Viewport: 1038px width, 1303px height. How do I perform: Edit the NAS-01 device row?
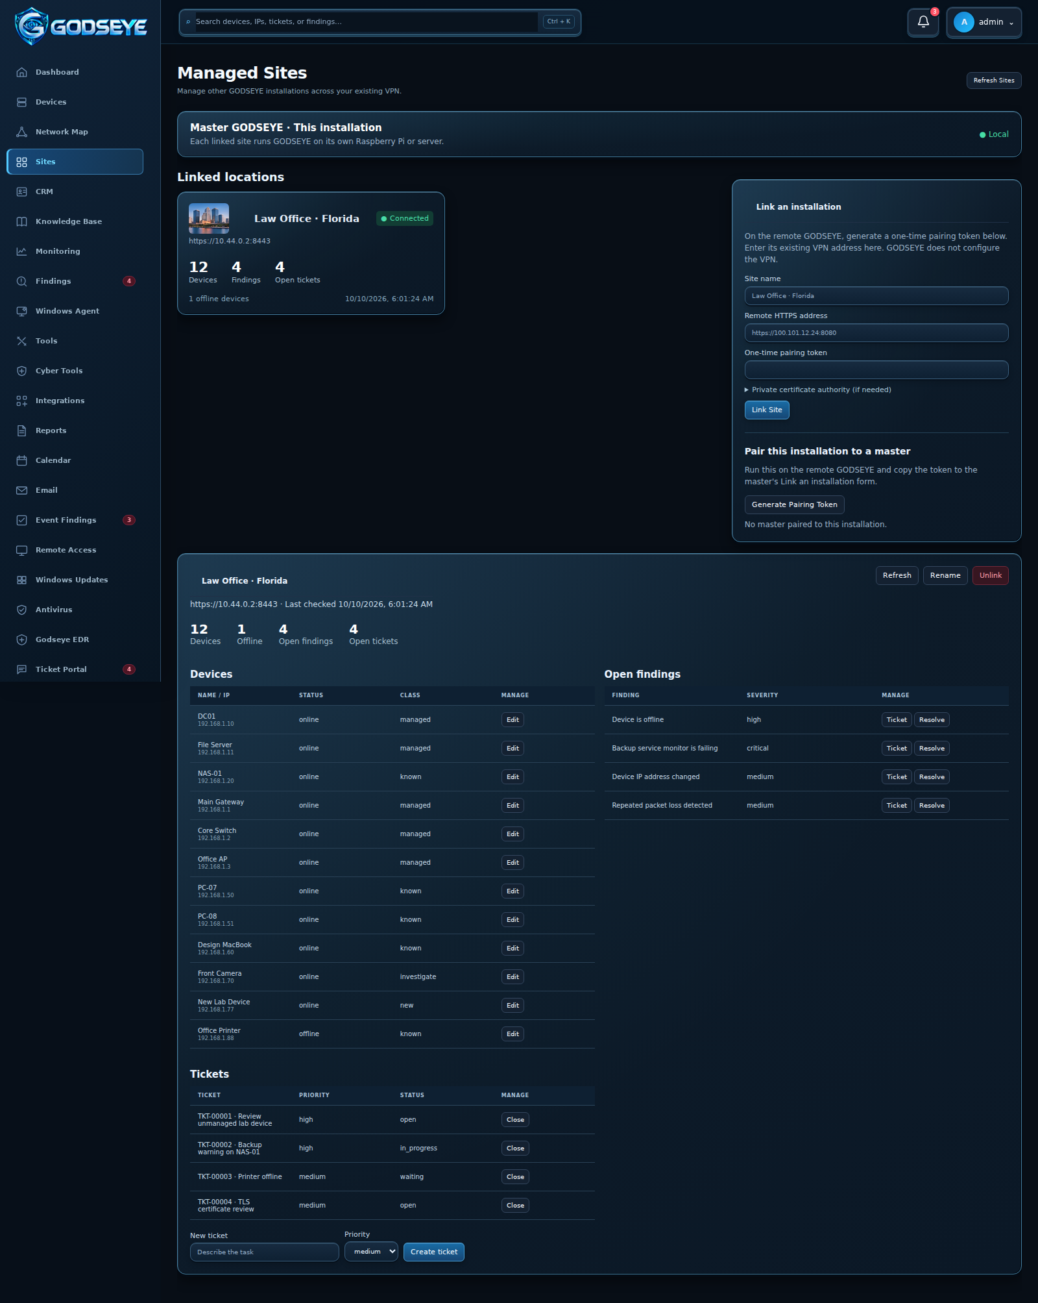(x=513, y=776)
